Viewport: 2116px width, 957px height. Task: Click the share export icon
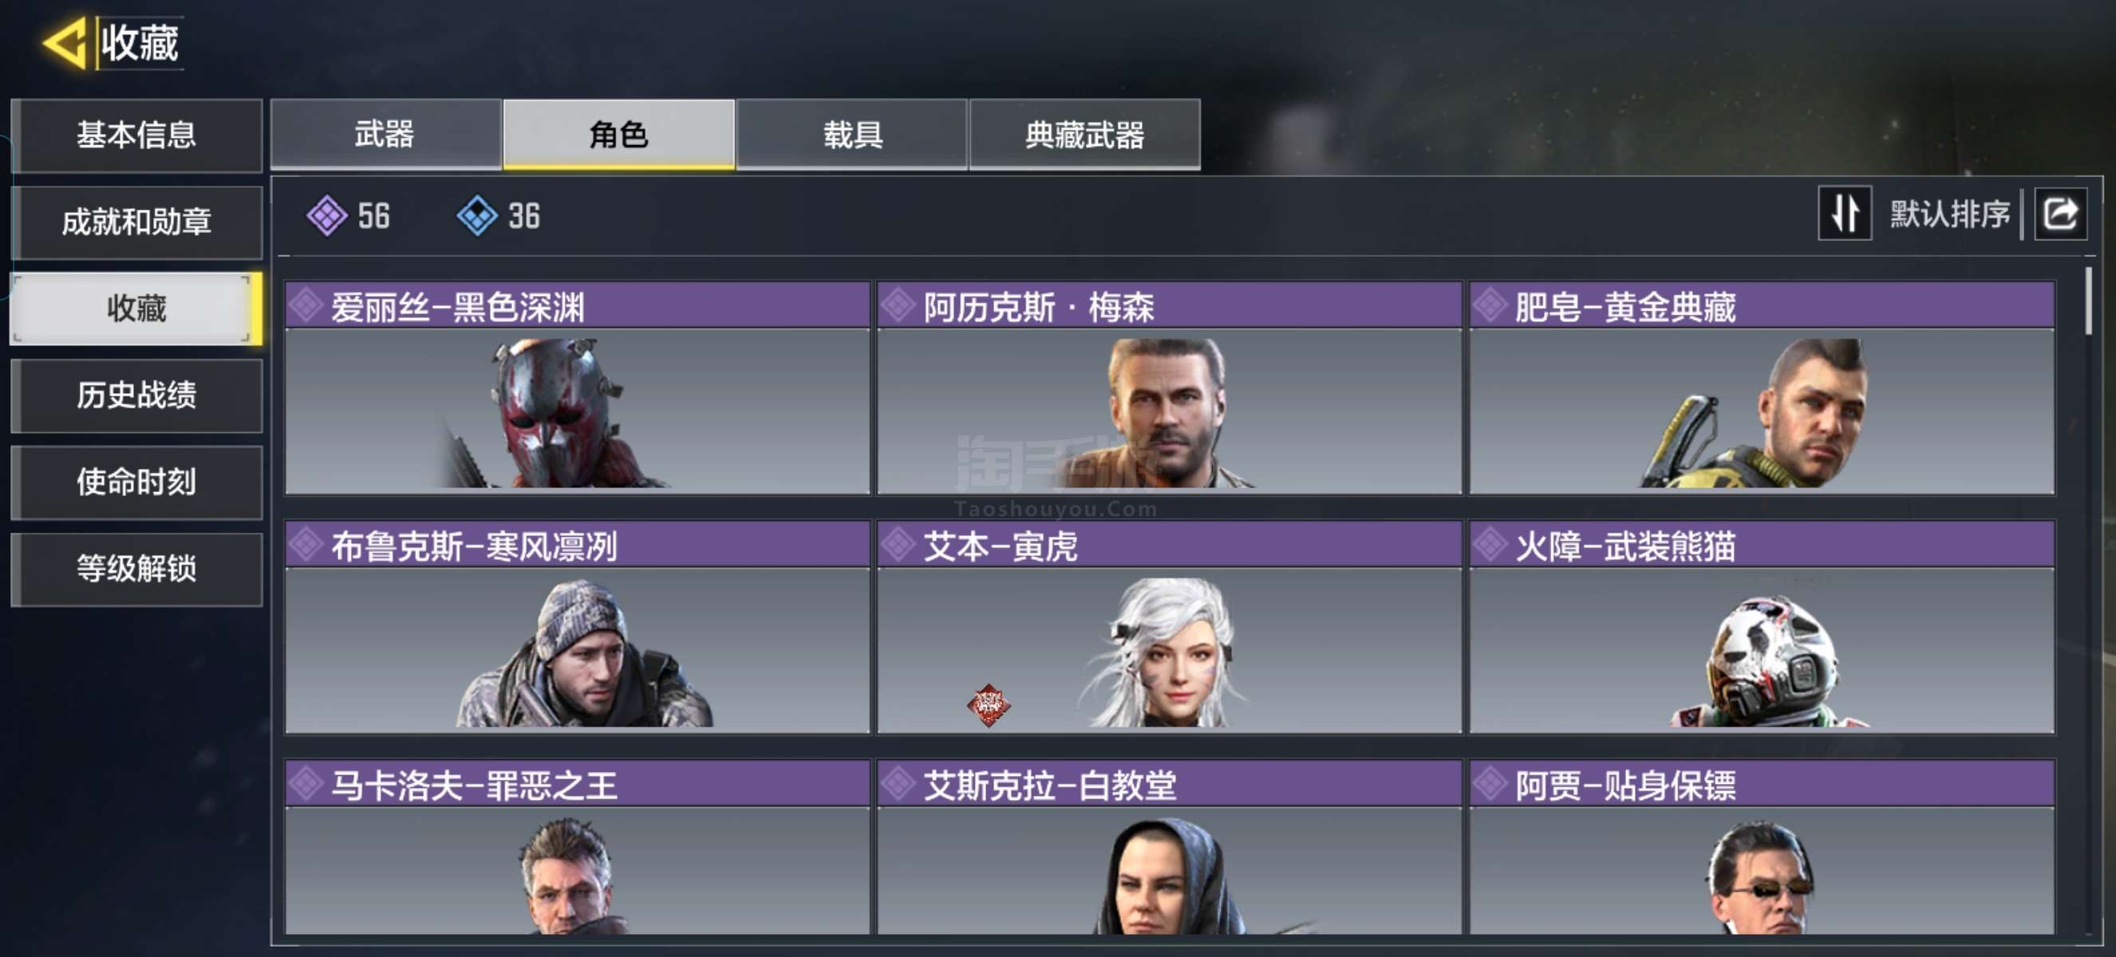(2061, 215)
